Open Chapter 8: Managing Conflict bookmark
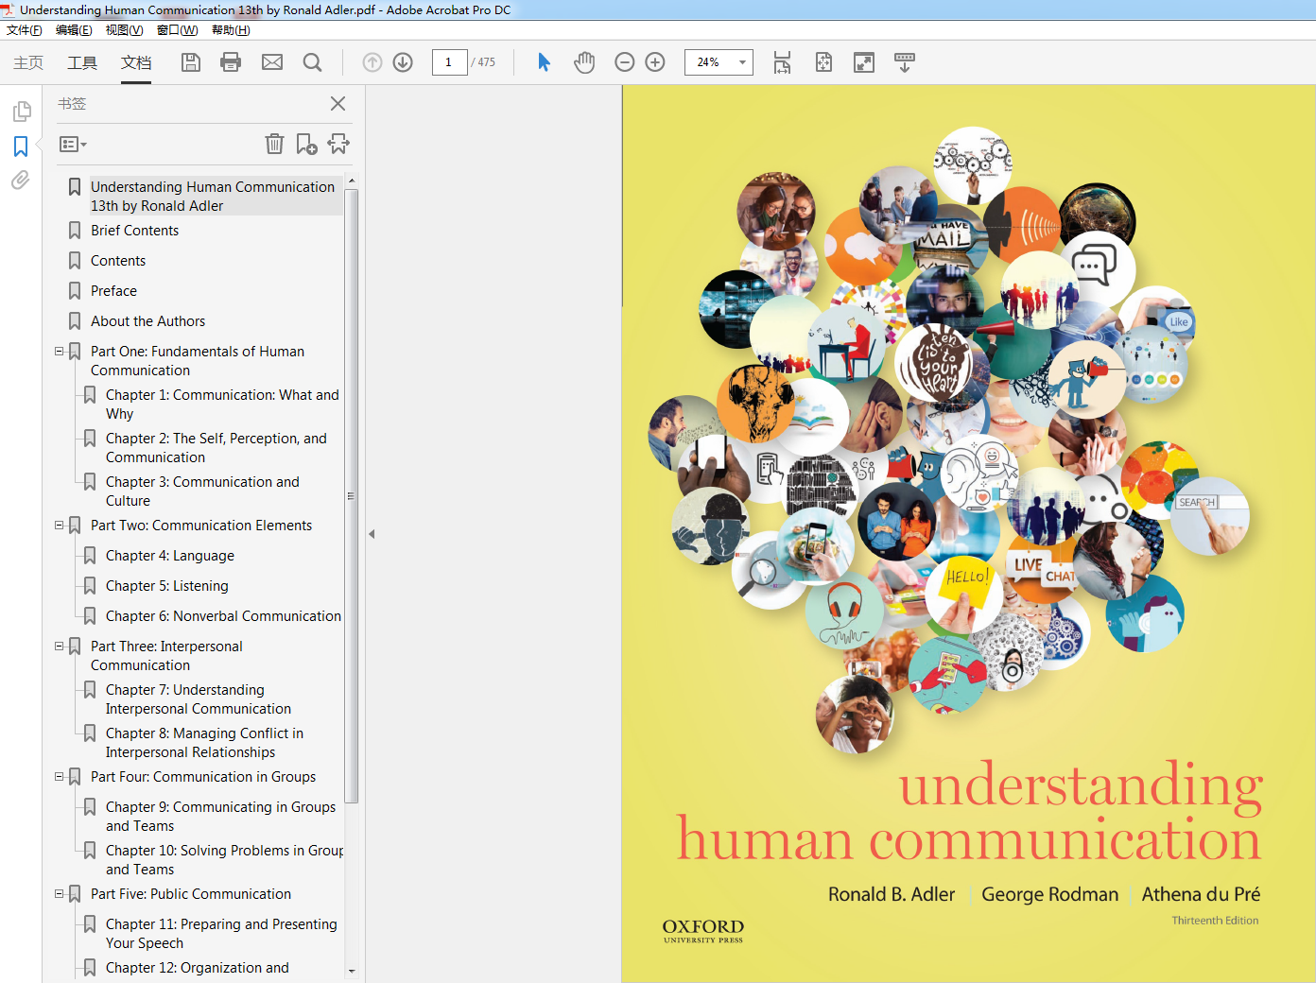This screenshot has height=983, width=1316. click(204, 743)
